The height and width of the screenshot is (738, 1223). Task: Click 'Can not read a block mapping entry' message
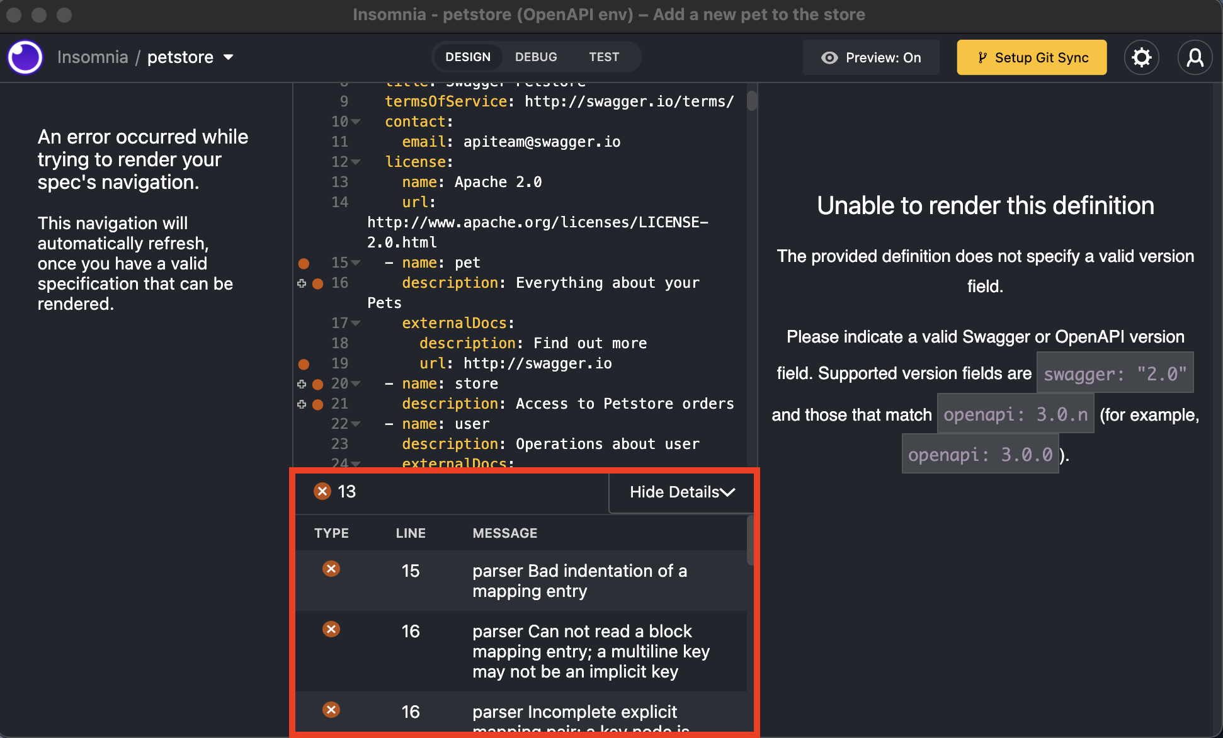[591, 651]
